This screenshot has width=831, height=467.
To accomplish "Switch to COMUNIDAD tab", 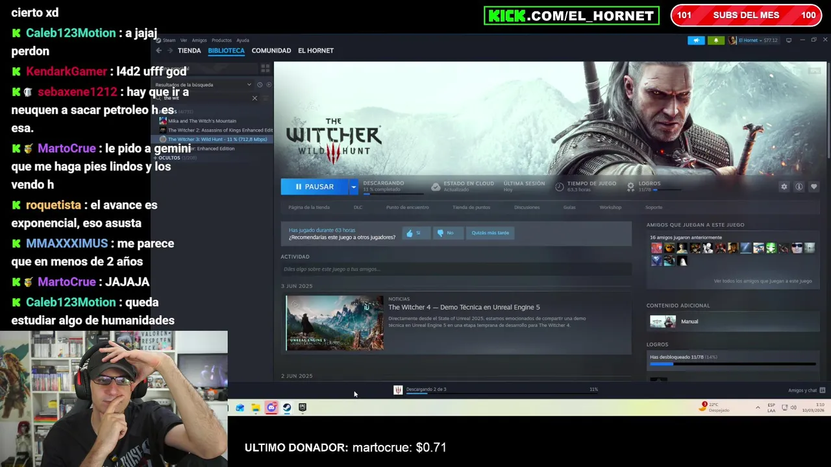I will tap(271, 51).
